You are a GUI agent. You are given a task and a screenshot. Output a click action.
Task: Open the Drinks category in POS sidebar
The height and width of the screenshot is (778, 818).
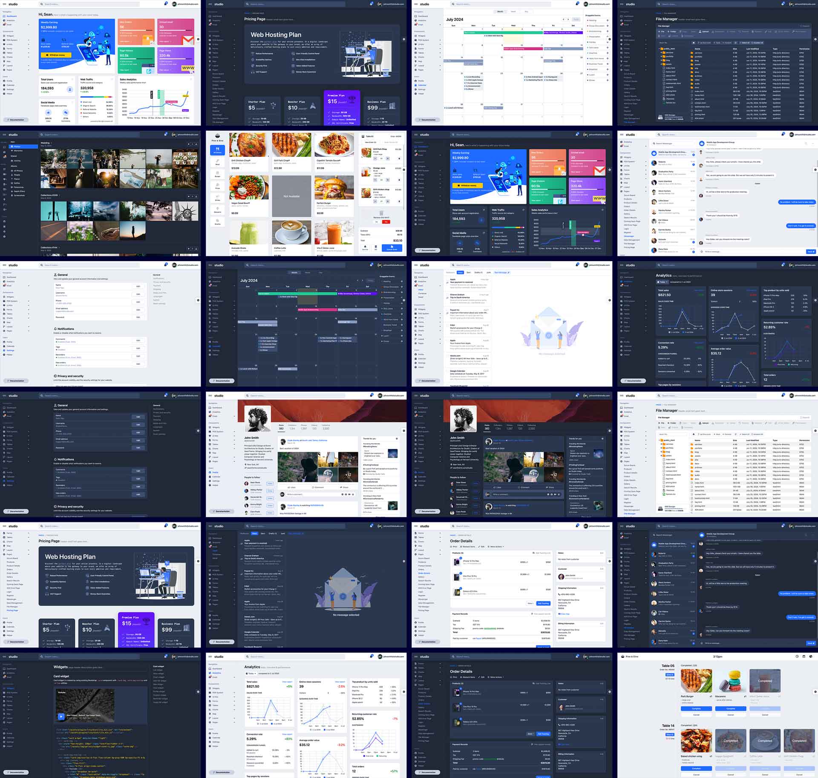click(217, 197)
